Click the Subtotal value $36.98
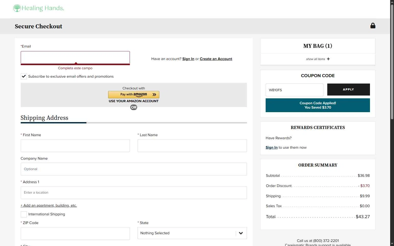Image resolution: width=394 pixels, height=246 pixels. [364, 175]
